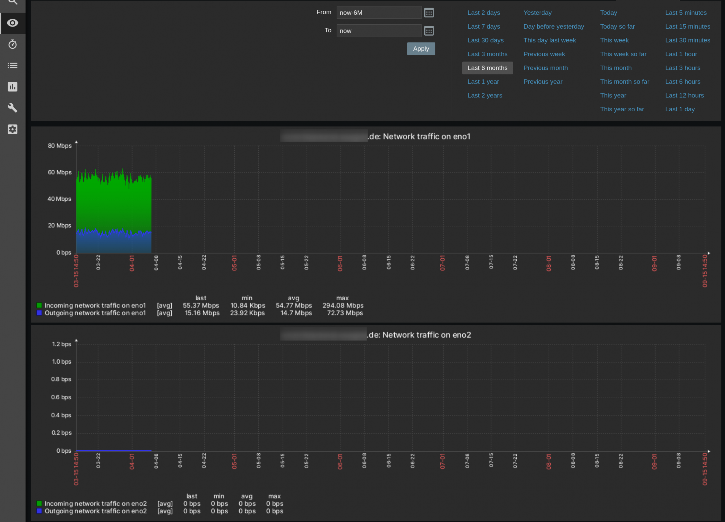The image size is (725, 522).
Task: Select Last 15 minutes range
Action: [x=688, y=27]
